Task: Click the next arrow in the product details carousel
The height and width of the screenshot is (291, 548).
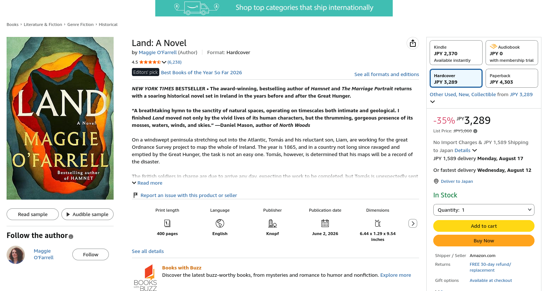Action: click(413, 223)
